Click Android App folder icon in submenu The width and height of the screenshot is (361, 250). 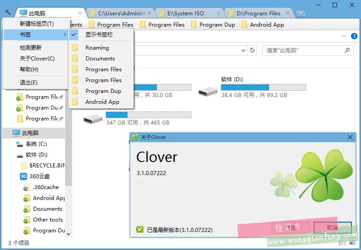tap(75, 102)
